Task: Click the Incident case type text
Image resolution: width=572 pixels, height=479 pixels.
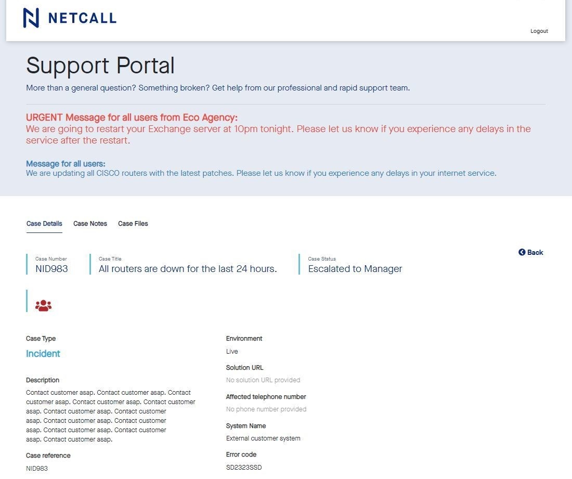Action: pos(43,354)
